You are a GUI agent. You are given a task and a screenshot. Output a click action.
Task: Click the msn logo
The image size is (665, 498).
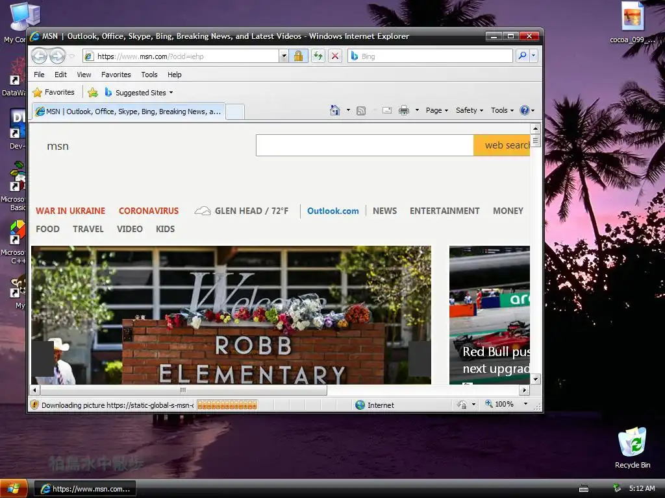58,146
